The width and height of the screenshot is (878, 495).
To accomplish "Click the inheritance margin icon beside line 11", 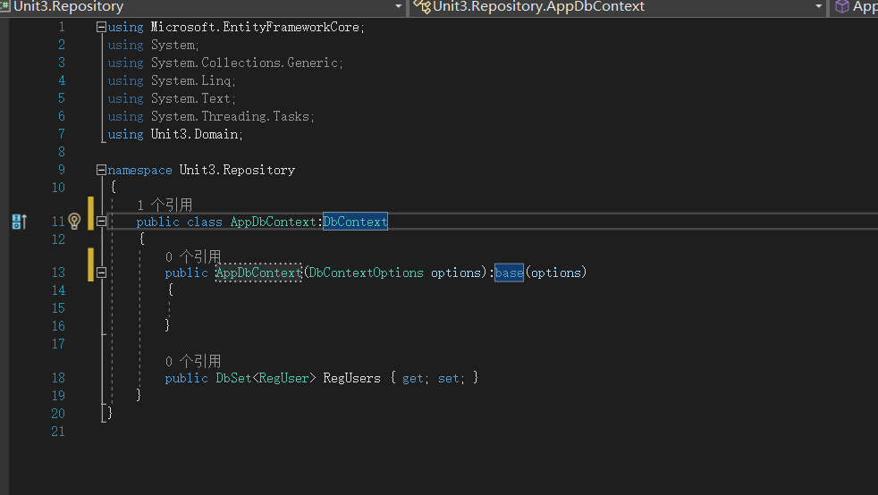I will point(19,222).
